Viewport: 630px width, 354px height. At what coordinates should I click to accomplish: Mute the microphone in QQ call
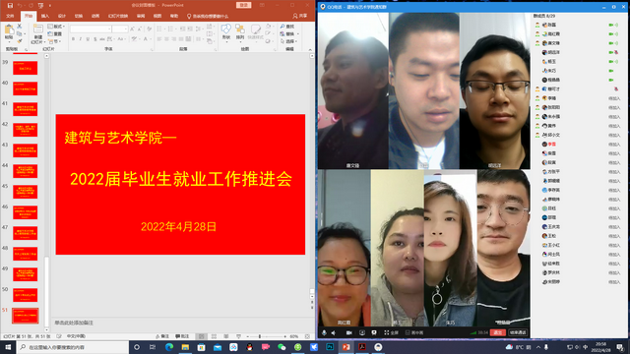click(324, 332)
